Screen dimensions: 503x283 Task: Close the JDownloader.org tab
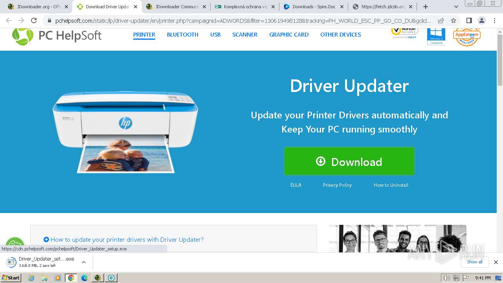66,7
